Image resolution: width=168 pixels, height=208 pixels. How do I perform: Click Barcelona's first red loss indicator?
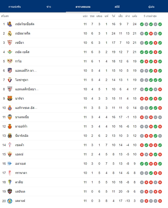pyautogui.click(x=142, y=98)
